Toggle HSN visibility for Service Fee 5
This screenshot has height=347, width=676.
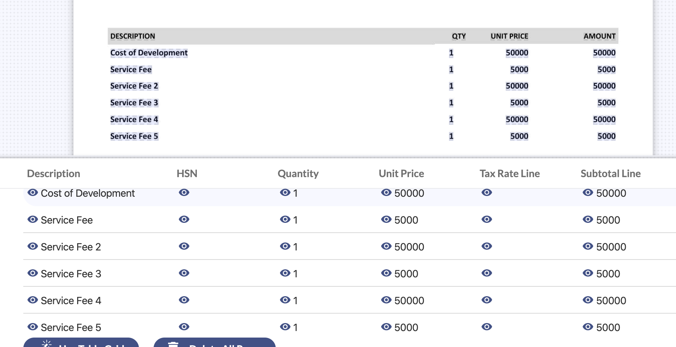point(184,326)
